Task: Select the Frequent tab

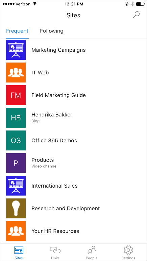Action: (17, 31)
